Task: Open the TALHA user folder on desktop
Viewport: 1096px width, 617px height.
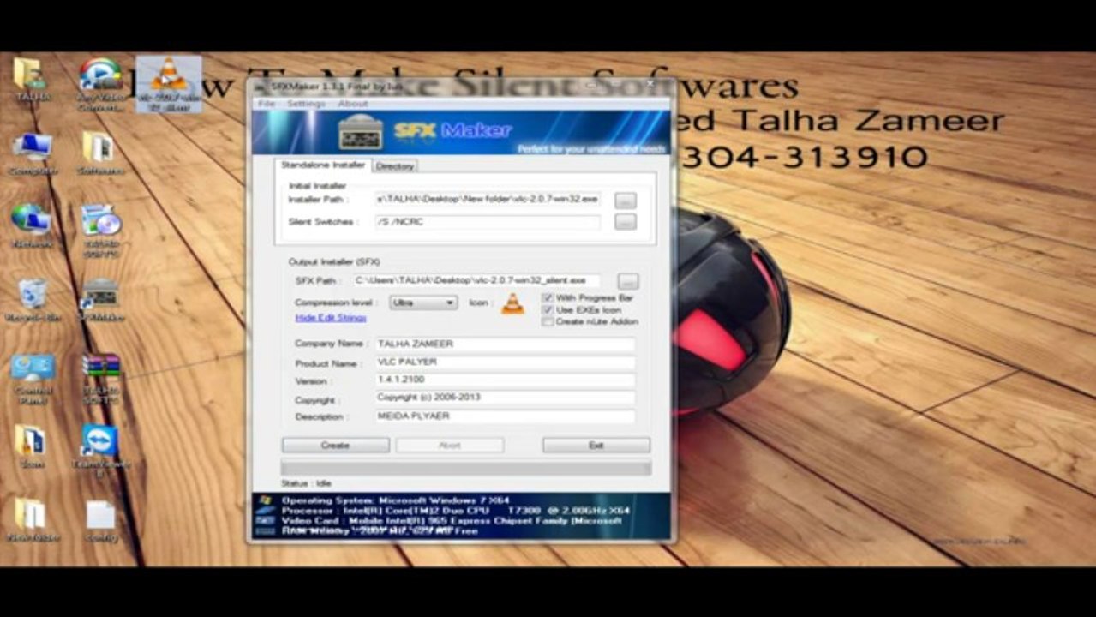Action: click(31, 79)
